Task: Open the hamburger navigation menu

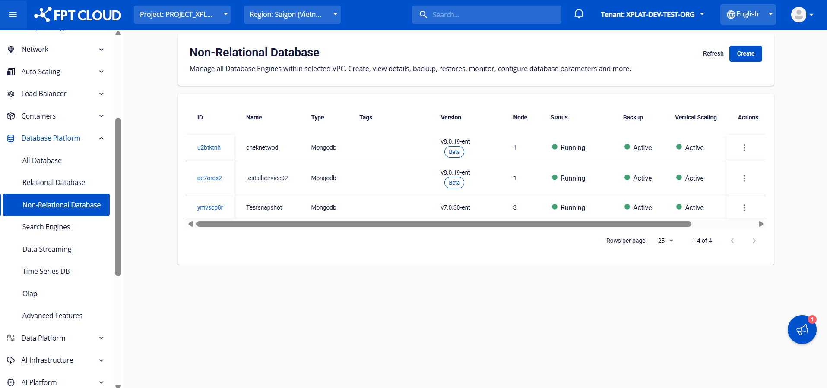Action: (13, 15)
